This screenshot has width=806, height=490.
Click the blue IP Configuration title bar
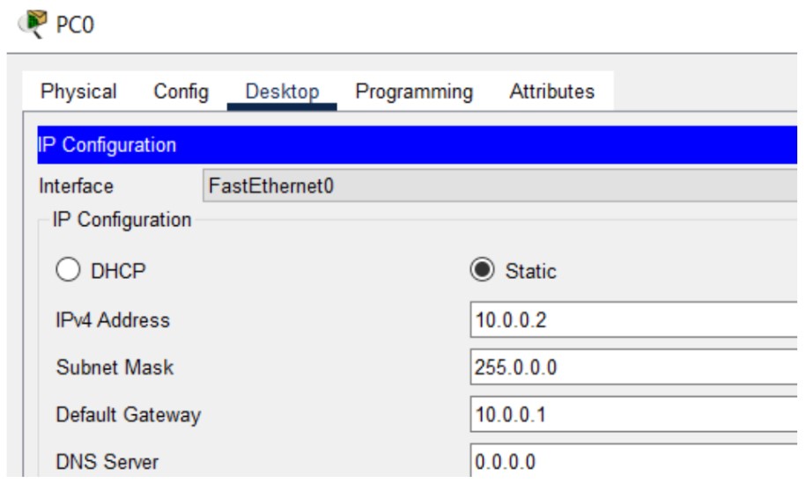[417, 144]
